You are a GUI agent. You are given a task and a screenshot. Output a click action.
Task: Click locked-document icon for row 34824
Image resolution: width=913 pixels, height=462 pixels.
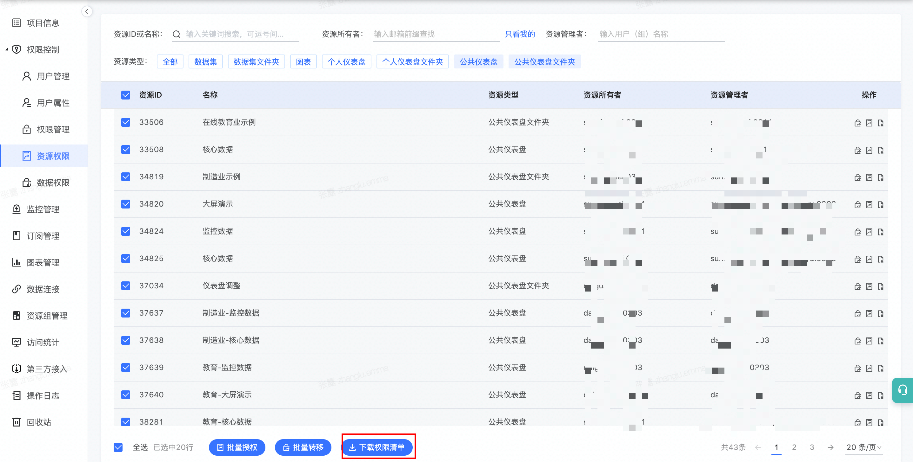tap(880, 232)
